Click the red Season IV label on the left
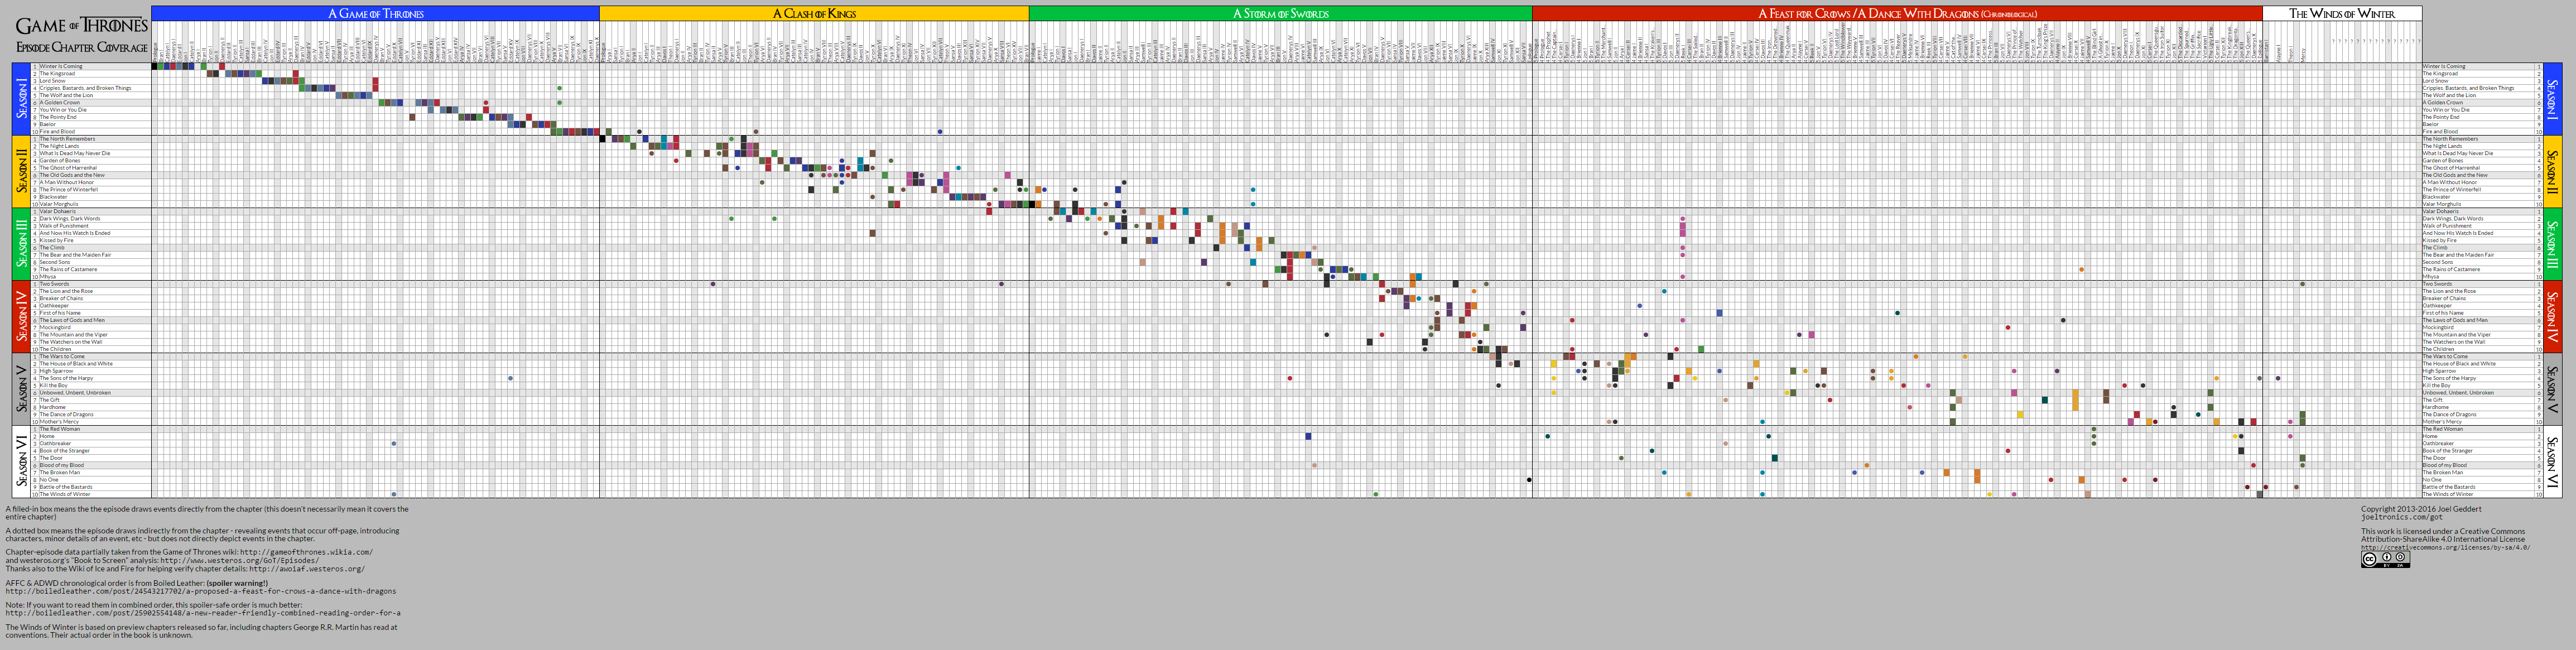 coord(21,316)
